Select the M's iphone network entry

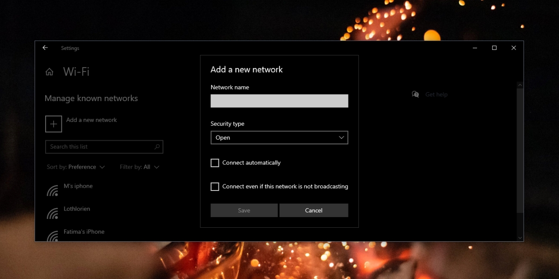pos(78,186)
